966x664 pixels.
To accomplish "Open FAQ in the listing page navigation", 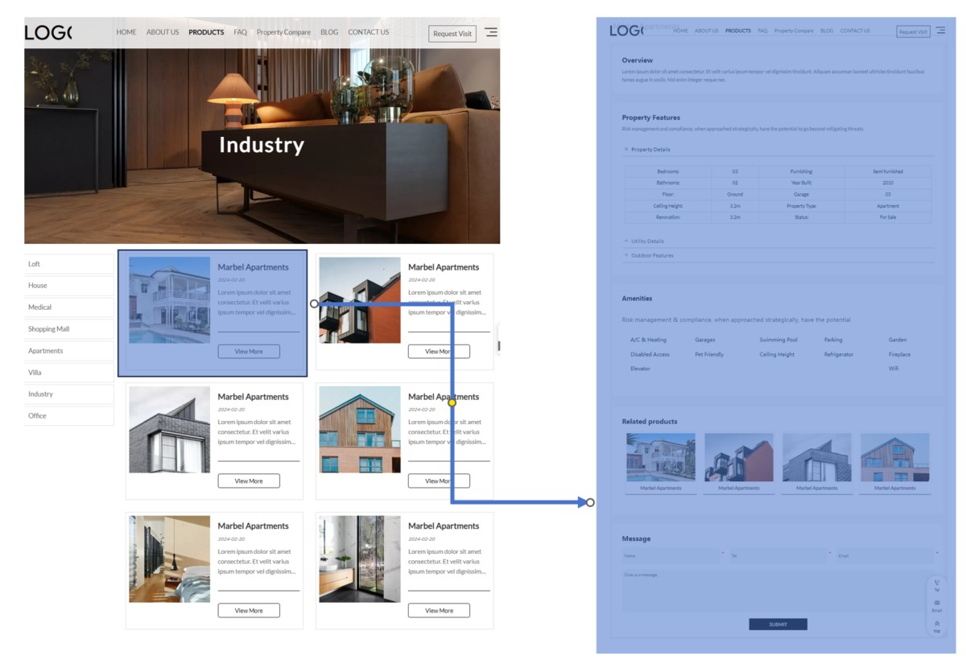I will [x=241, y=32].
